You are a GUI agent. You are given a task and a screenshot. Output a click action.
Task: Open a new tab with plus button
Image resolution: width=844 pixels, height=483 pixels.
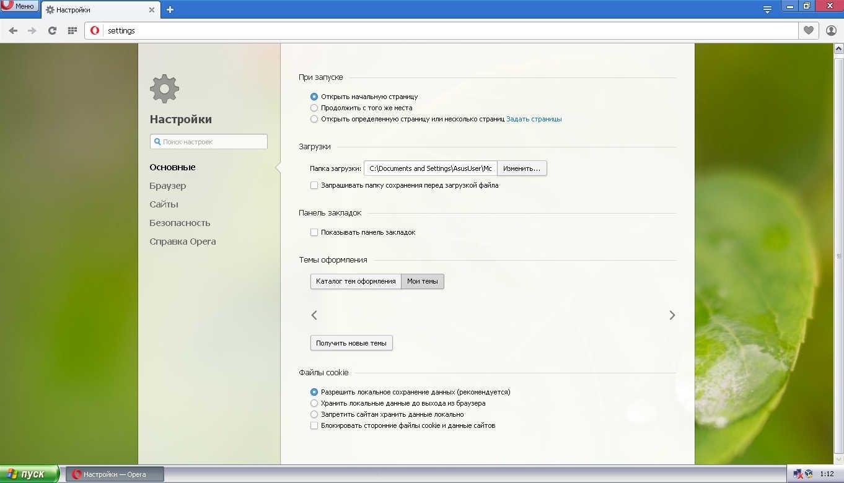tap(170, 9)
